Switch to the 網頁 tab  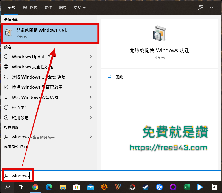(x=63, y=8)
